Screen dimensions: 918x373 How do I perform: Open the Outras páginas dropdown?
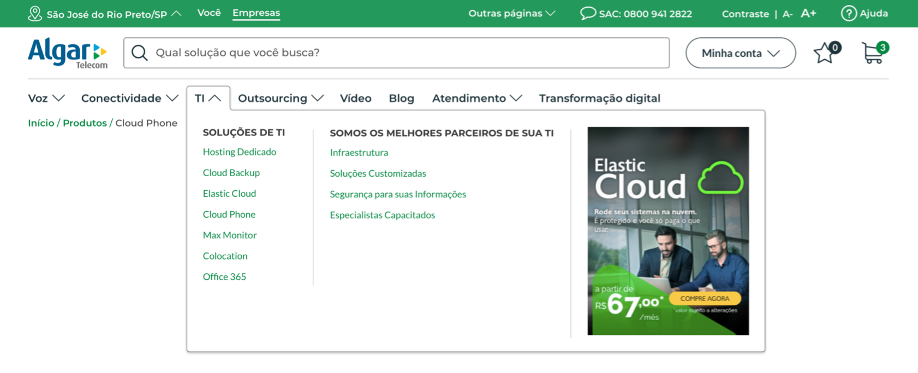pyautogui.click(x=512, y=14)
